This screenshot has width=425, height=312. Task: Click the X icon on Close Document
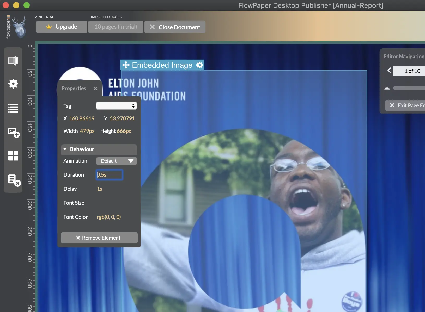coord(153,27)
